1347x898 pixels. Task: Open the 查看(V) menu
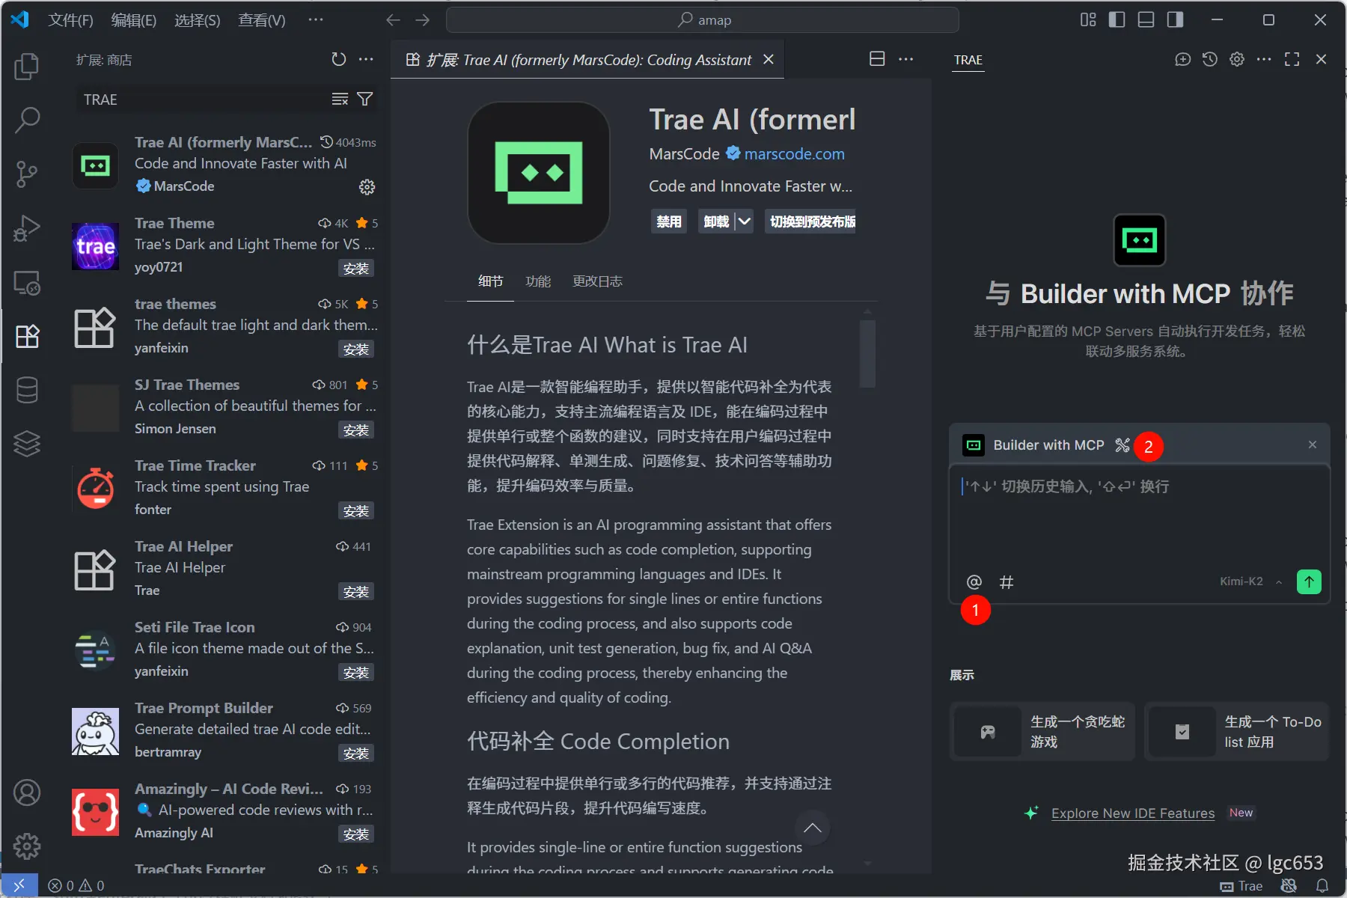(x=262, y=20)
